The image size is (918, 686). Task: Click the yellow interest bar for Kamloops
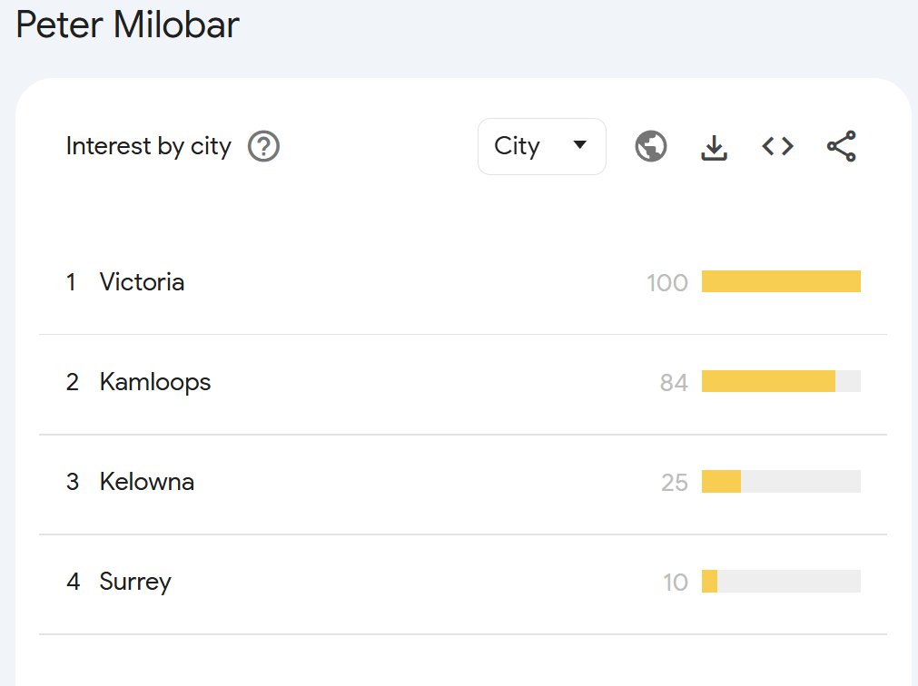(768, 381)
